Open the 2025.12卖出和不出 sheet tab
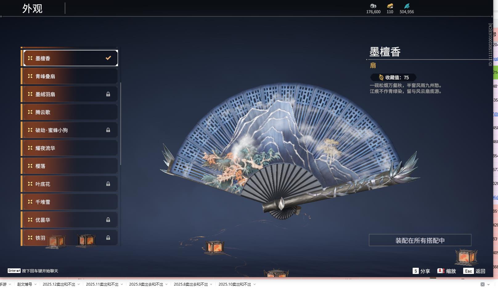Viewport: 498px width, 289px height. [x=59, y=284]
